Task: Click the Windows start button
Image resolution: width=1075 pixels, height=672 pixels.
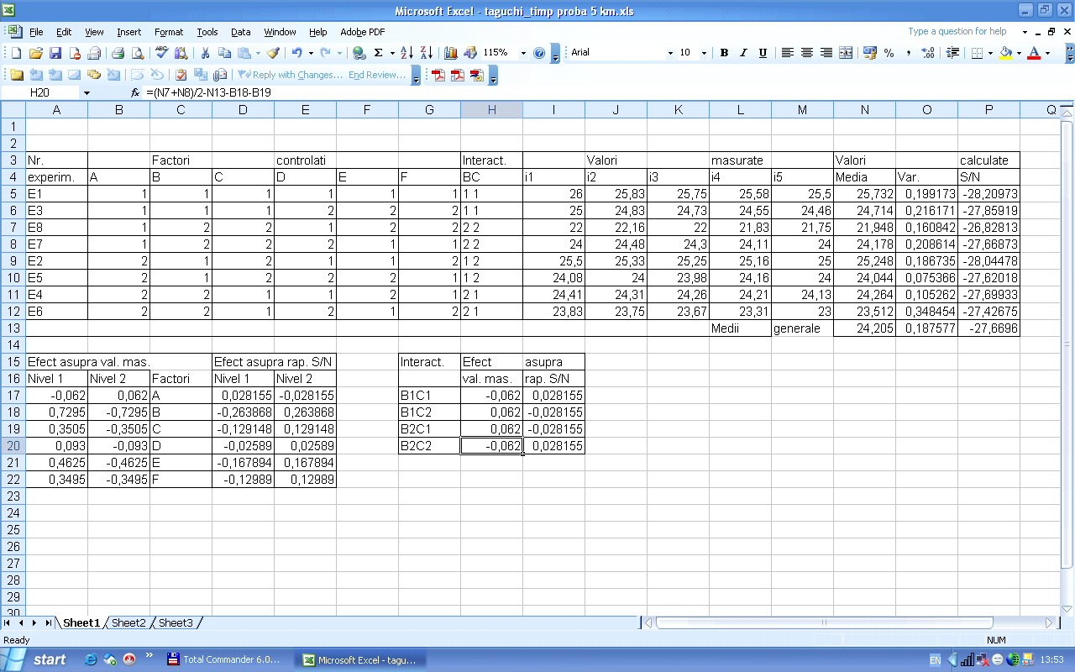Action: click(39, 659)
